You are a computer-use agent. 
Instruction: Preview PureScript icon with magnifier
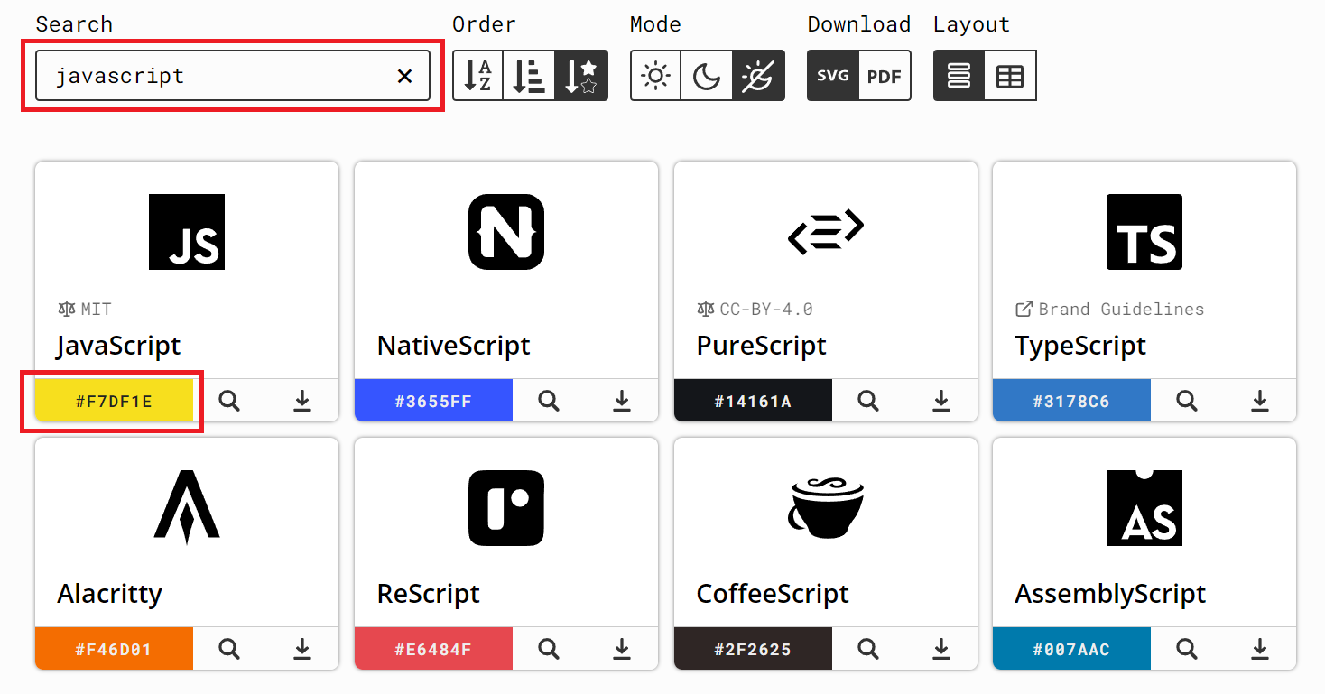click(x=868, y=401)
